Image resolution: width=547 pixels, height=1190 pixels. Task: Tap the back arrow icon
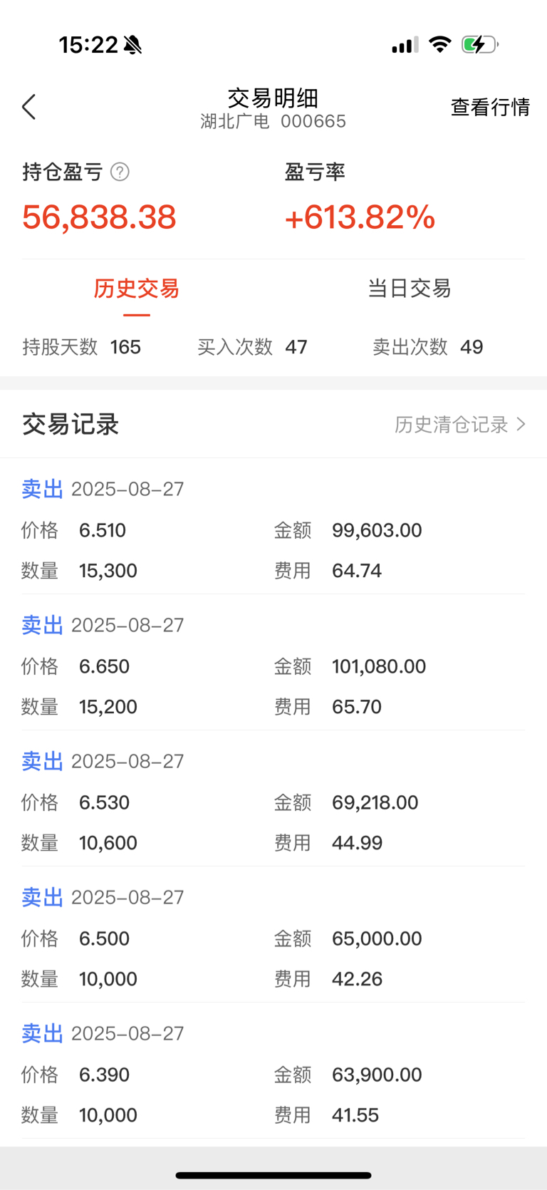click(28, 107)
